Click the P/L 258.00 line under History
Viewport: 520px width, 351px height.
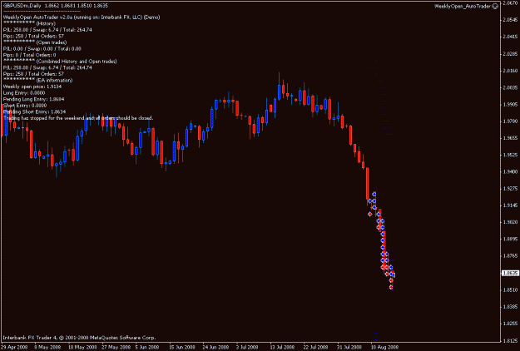tap(47, 30)
